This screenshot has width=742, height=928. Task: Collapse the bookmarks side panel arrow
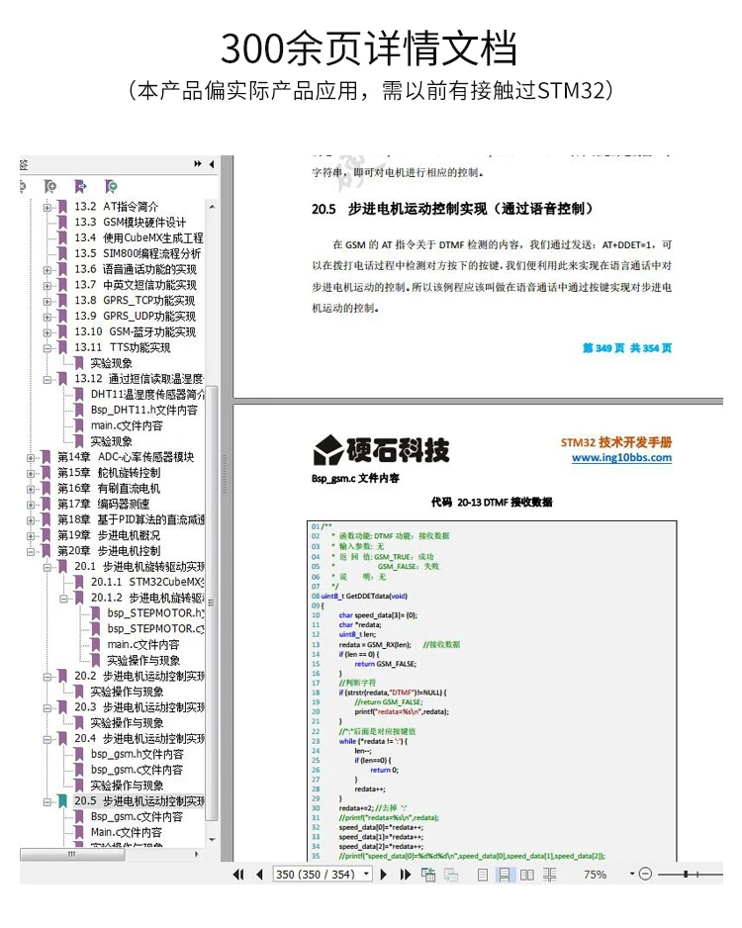212,164
